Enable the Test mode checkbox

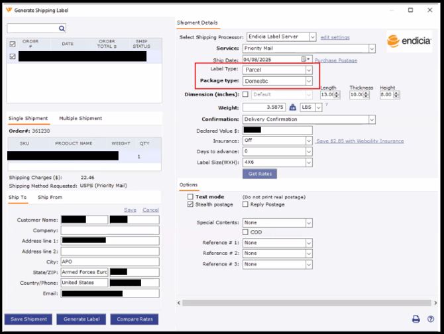[190, 197]
